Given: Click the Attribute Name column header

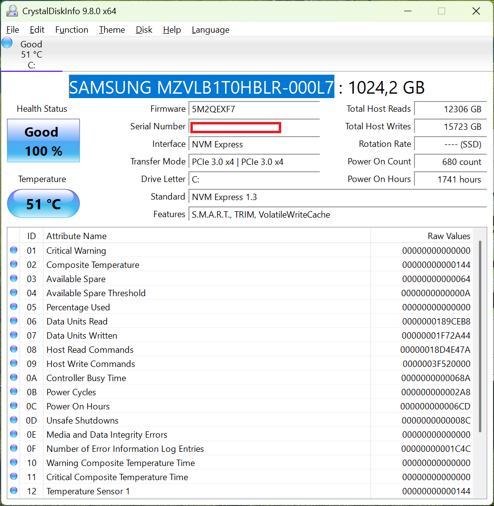Looking at the screenshot, I should point(207,236).
